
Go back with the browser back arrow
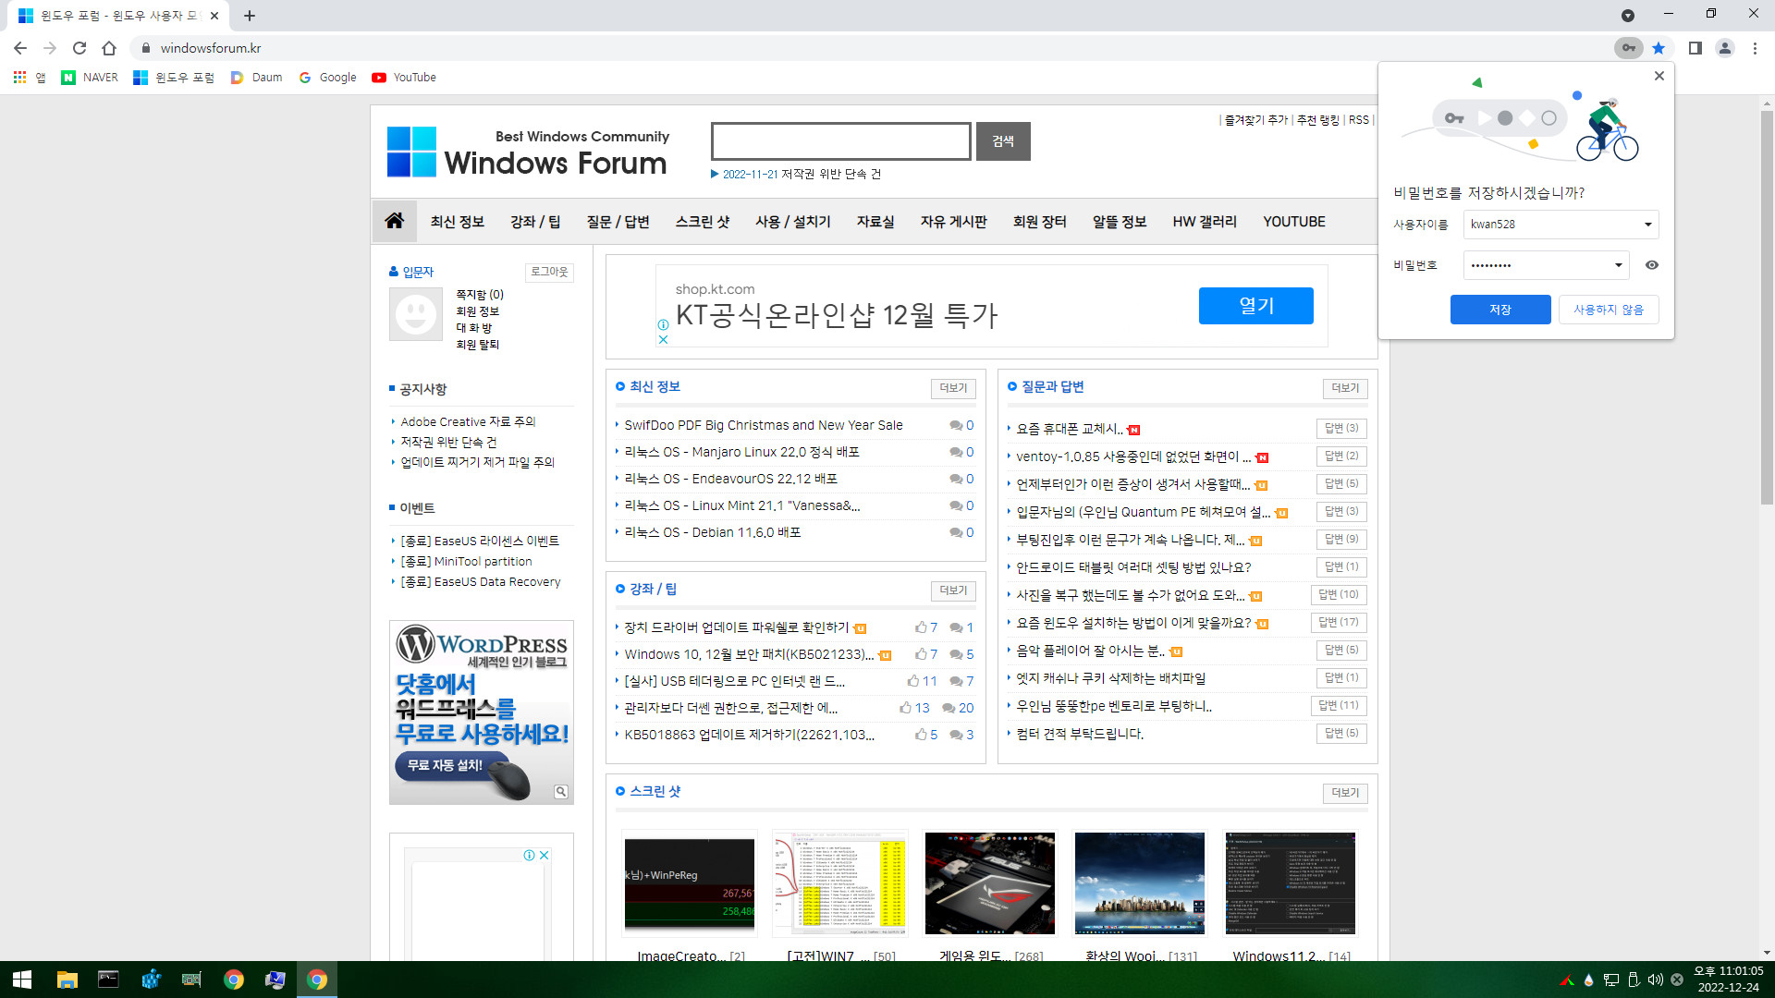(20, 48)
